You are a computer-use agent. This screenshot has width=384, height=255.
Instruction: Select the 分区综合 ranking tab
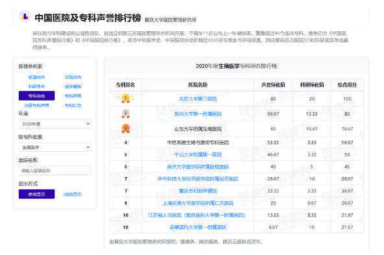73,77
